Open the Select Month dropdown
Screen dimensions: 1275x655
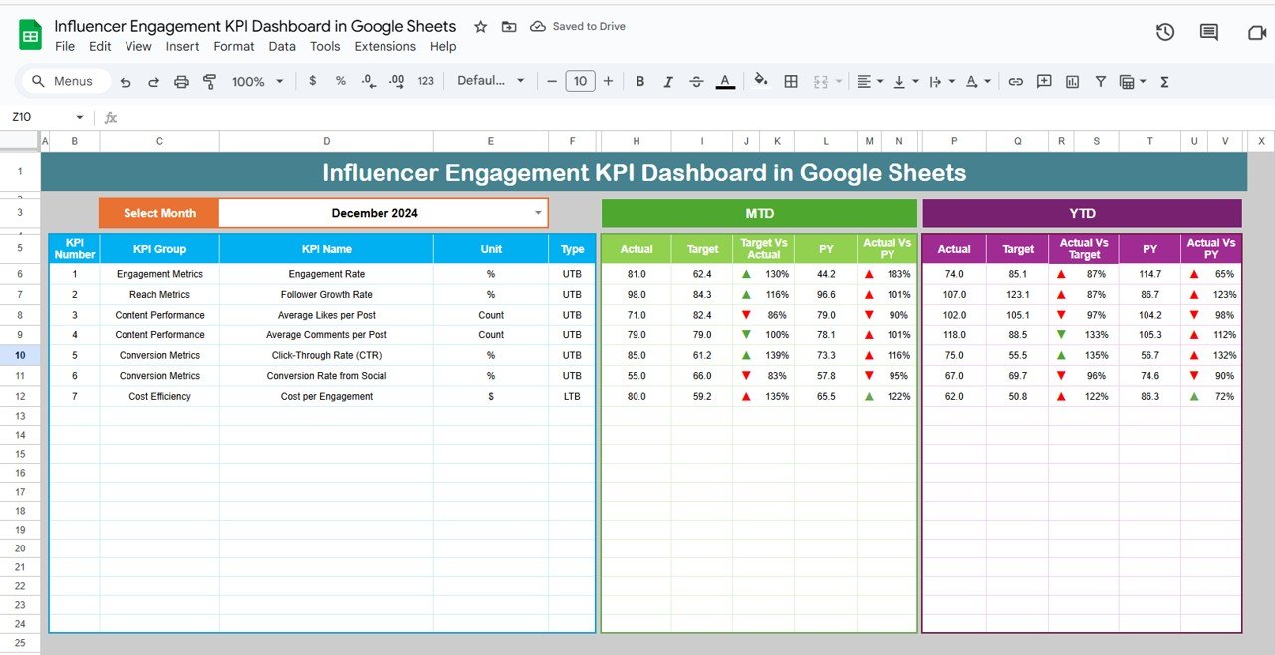(539, 212)
